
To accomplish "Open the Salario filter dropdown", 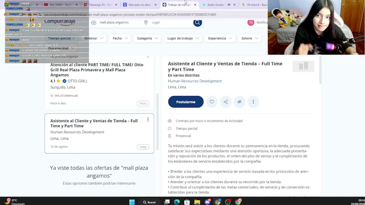I will click(x=250, y=38).
